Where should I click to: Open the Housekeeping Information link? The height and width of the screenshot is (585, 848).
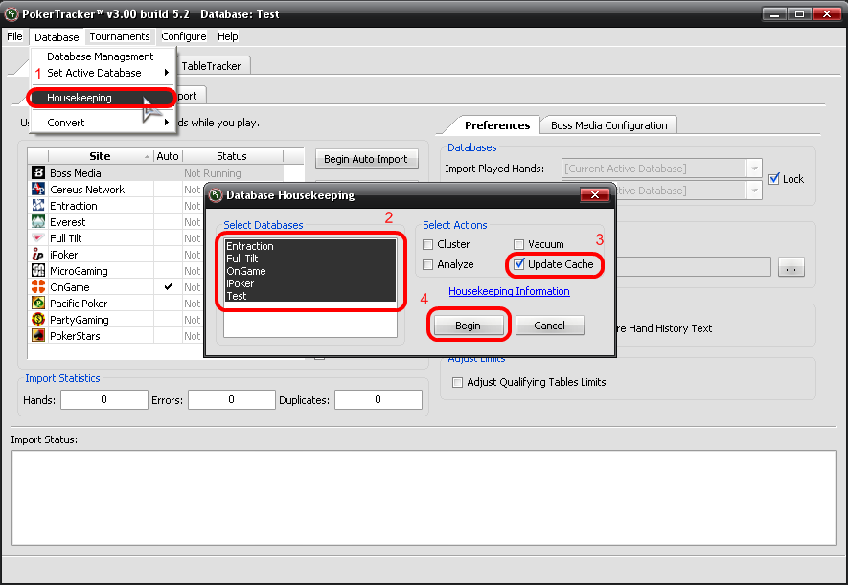(x=509, y=291)
